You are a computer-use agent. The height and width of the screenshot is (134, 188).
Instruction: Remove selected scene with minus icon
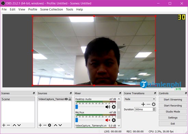[x=9, y=125]
